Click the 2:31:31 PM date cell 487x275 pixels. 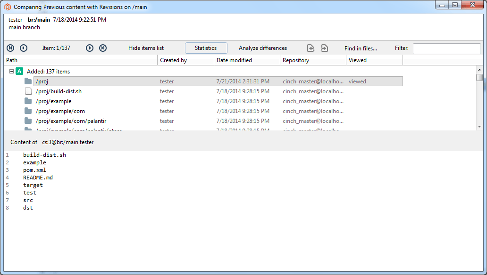(243, 81)
